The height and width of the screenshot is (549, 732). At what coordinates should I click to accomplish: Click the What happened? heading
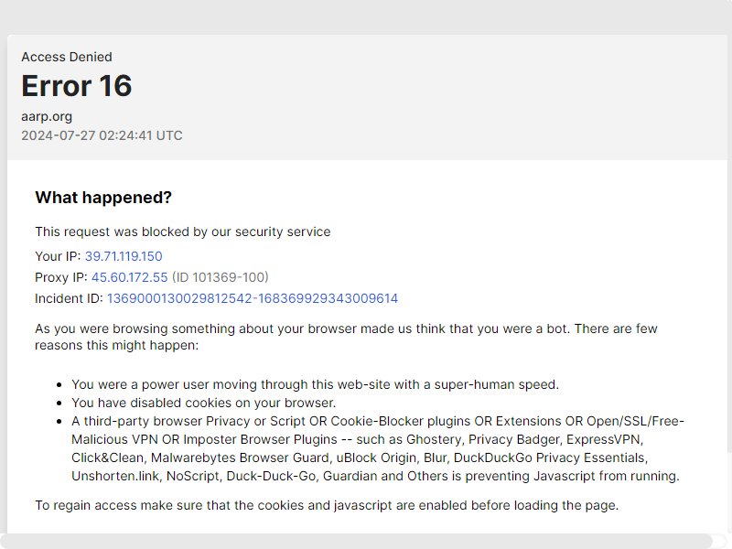pyautogui.click(x=103, y=198)
